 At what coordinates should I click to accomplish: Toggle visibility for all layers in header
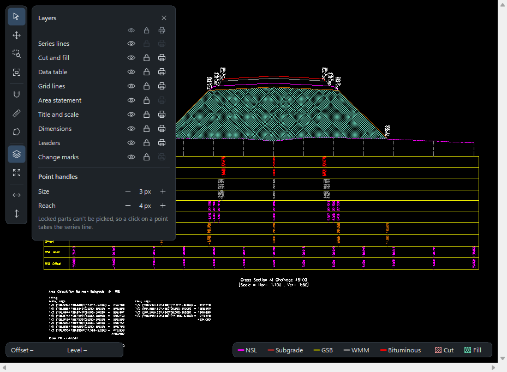pos(131,31)
